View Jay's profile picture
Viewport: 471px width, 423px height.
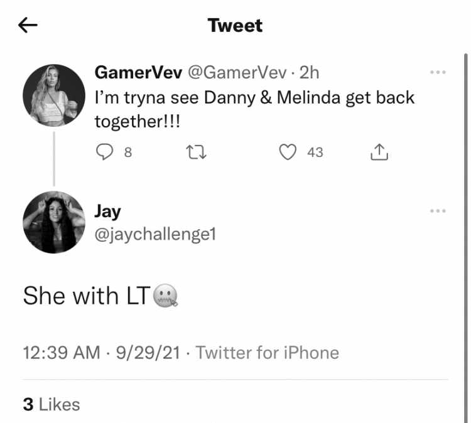[54, 222]
